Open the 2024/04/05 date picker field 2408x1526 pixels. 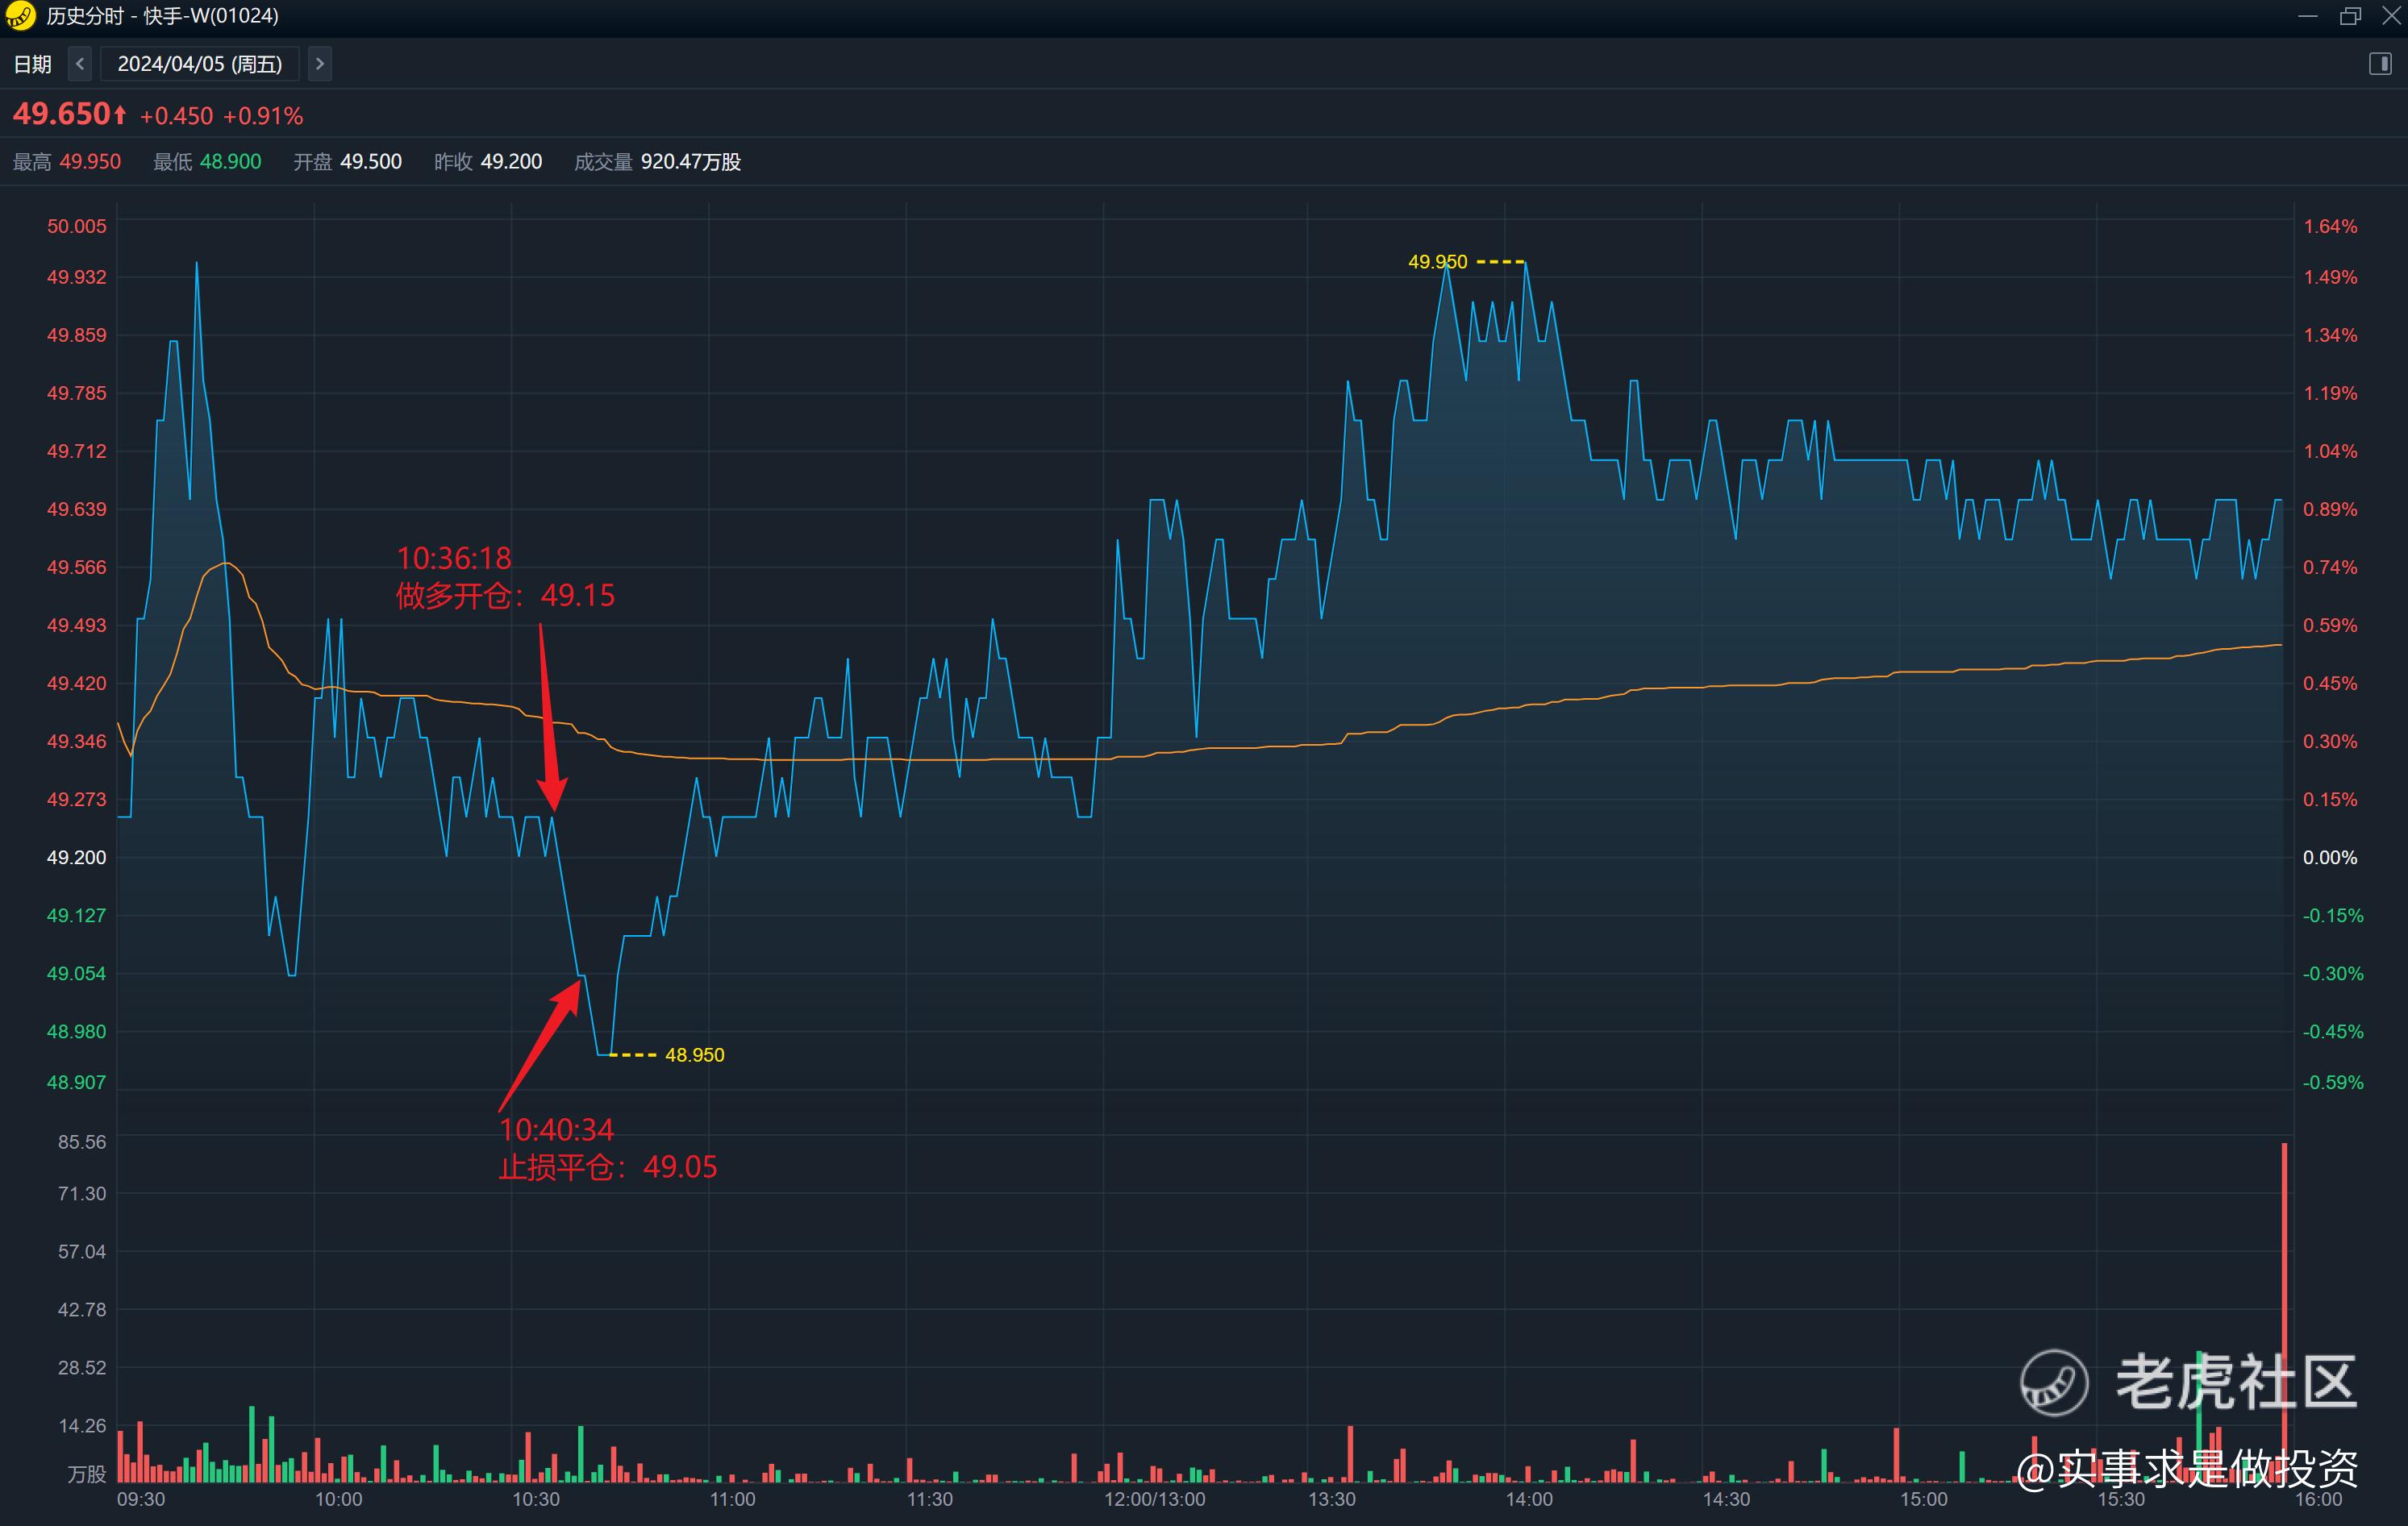pyautogui.click(x=200, y=64)
